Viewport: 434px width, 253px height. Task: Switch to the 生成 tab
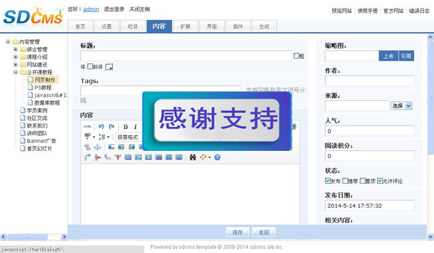264,26
